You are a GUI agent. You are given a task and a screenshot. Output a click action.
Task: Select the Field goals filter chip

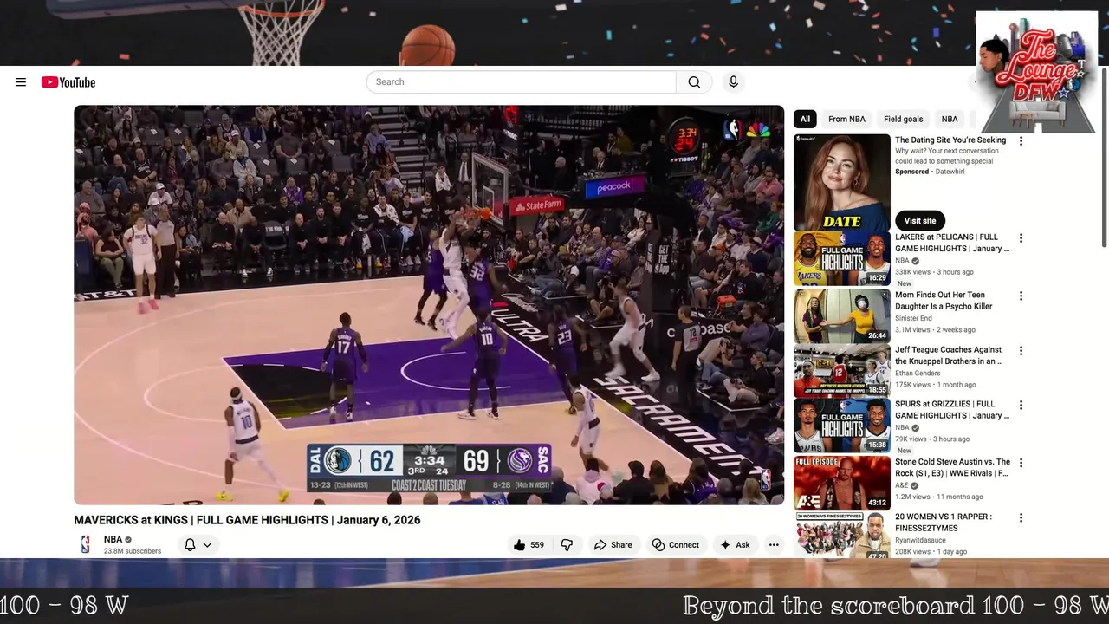[x=903, y=120]
